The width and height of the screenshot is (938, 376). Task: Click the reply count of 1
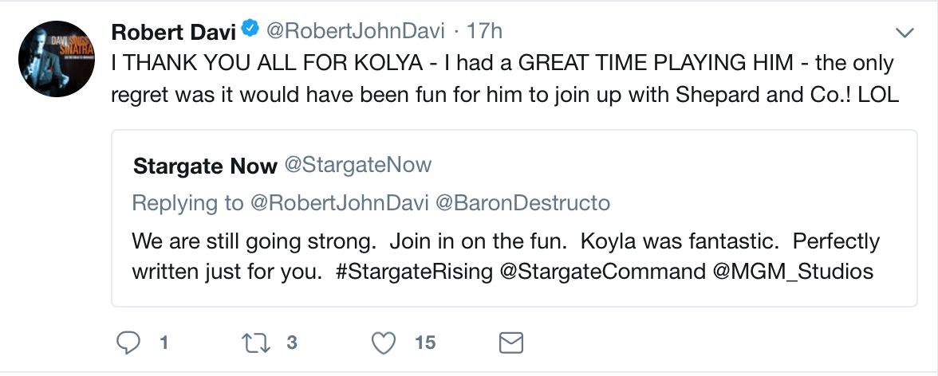(164, 343)
